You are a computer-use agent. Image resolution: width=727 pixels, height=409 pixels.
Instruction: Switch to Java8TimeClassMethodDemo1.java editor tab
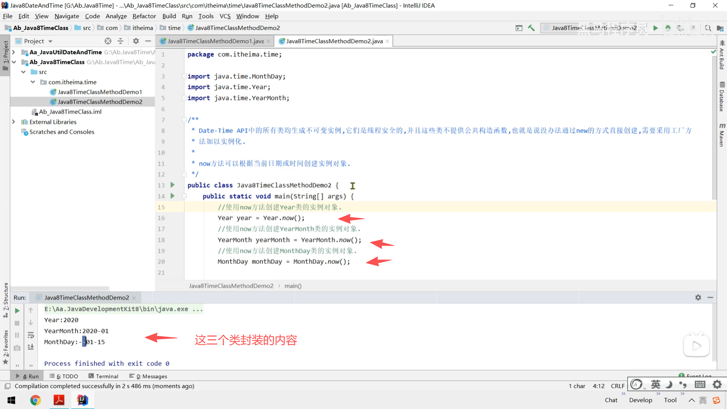[215, 41]
